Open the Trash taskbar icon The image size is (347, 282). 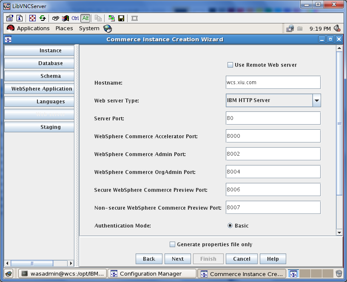pos(339,274)
